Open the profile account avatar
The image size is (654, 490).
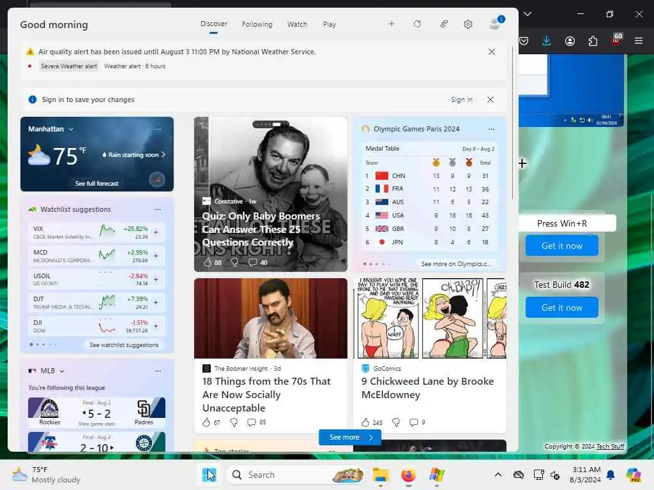(x=496, y=24)
